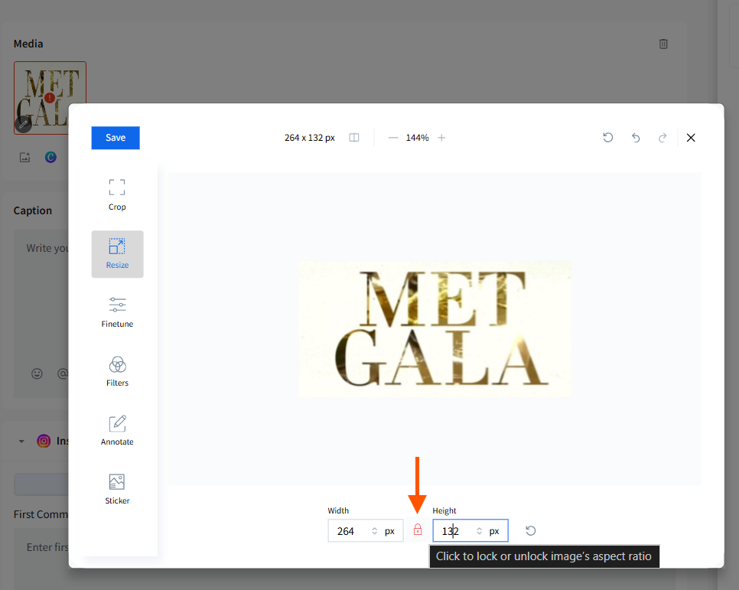Reset all edits with the circular arrow
Viewport: 739px width, 590px height.
click(x=608, y=138)
